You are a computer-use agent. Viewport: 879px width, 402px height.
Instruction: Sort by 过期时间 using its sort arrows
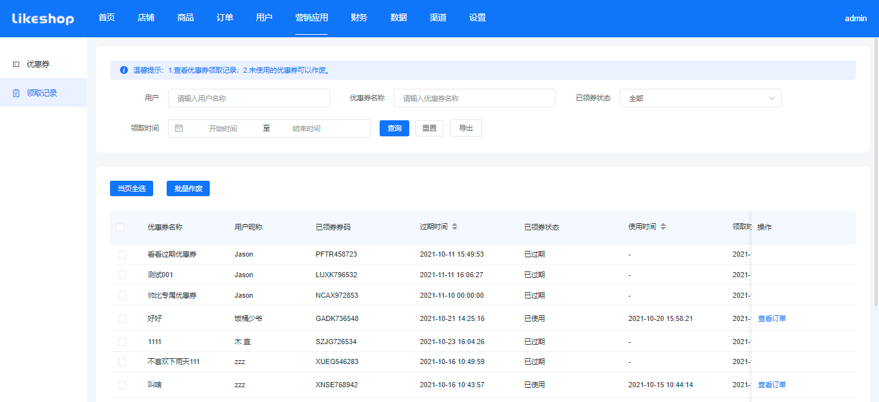coord(454,227)
